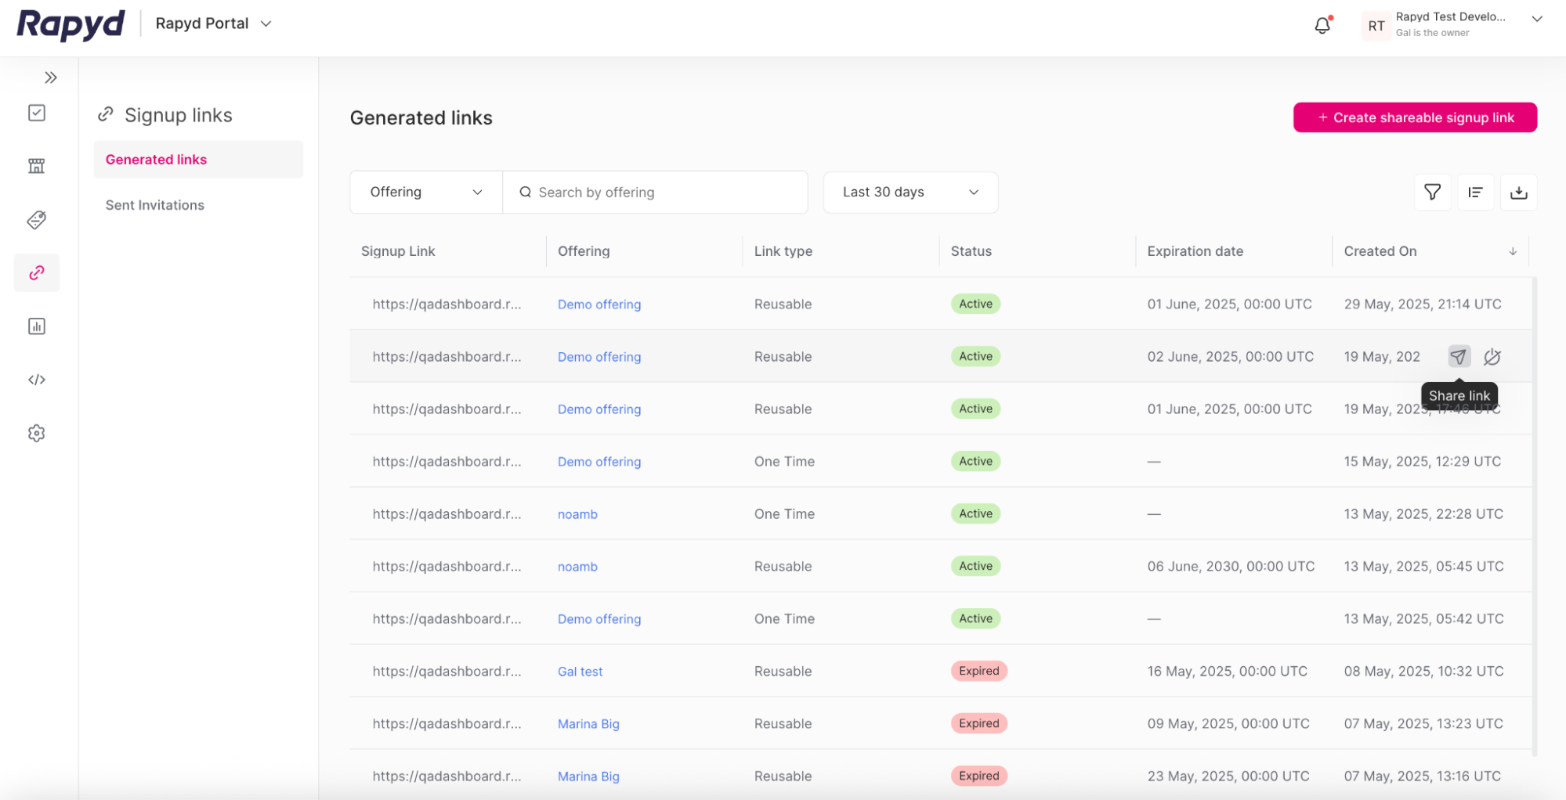Open the Last 30 days date range dropdown

tap(910, 192)
